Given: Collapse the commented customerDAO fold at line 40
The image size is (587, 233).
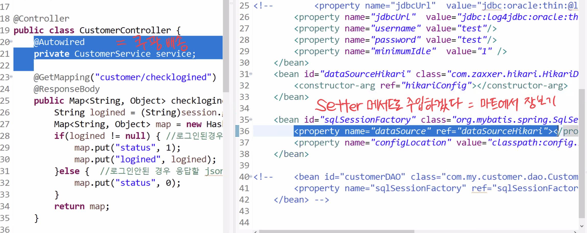Looking at the screenshot, I should tap(251, 176).
